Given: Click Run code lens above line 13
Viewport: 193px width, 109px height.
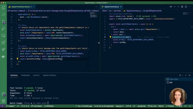Looking at the screenshot, I should pyautogui.click(x=19, y=25).
